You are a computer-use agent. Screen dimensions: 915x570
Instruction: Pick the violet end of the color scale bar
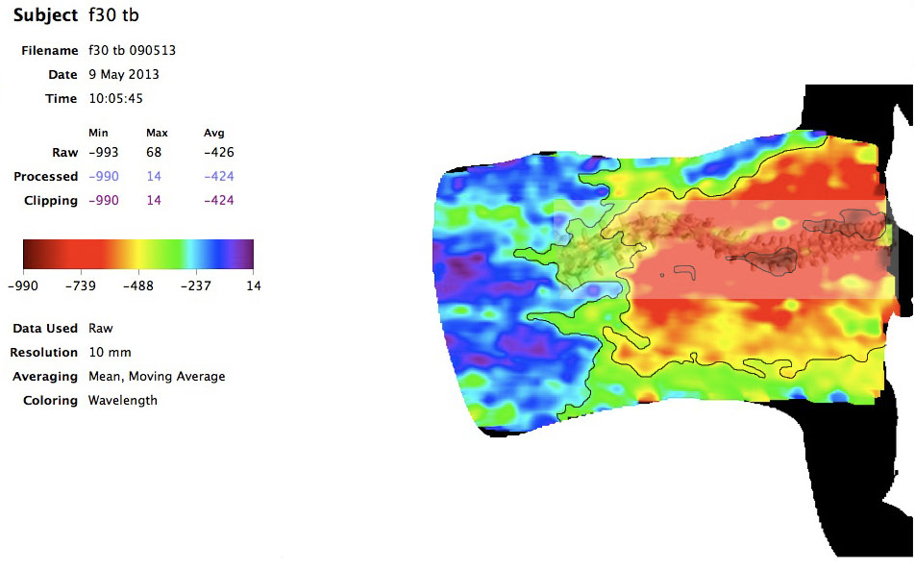[x=245, y=253]
